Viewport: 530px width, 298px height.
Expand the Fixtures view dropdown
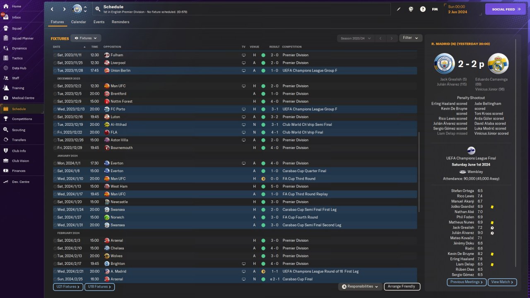(86, 38)
